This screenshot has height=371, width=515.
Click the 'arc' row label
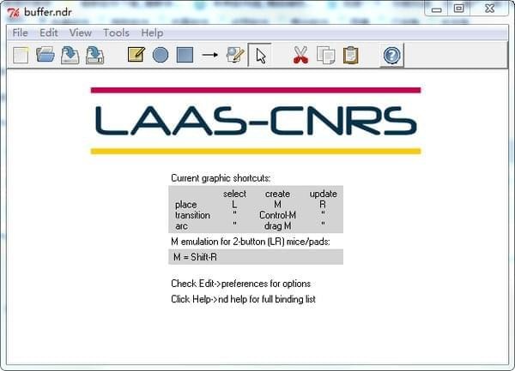(x=181, y=226)
